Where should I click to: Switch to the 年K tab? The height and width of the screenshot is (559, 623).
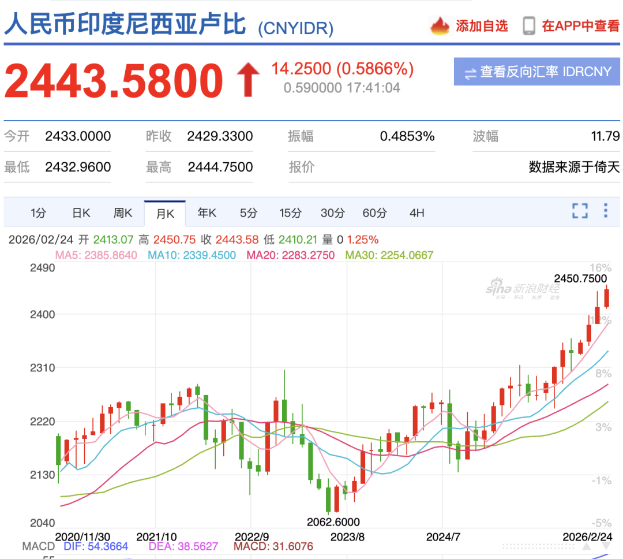click(x=207, y=213)
